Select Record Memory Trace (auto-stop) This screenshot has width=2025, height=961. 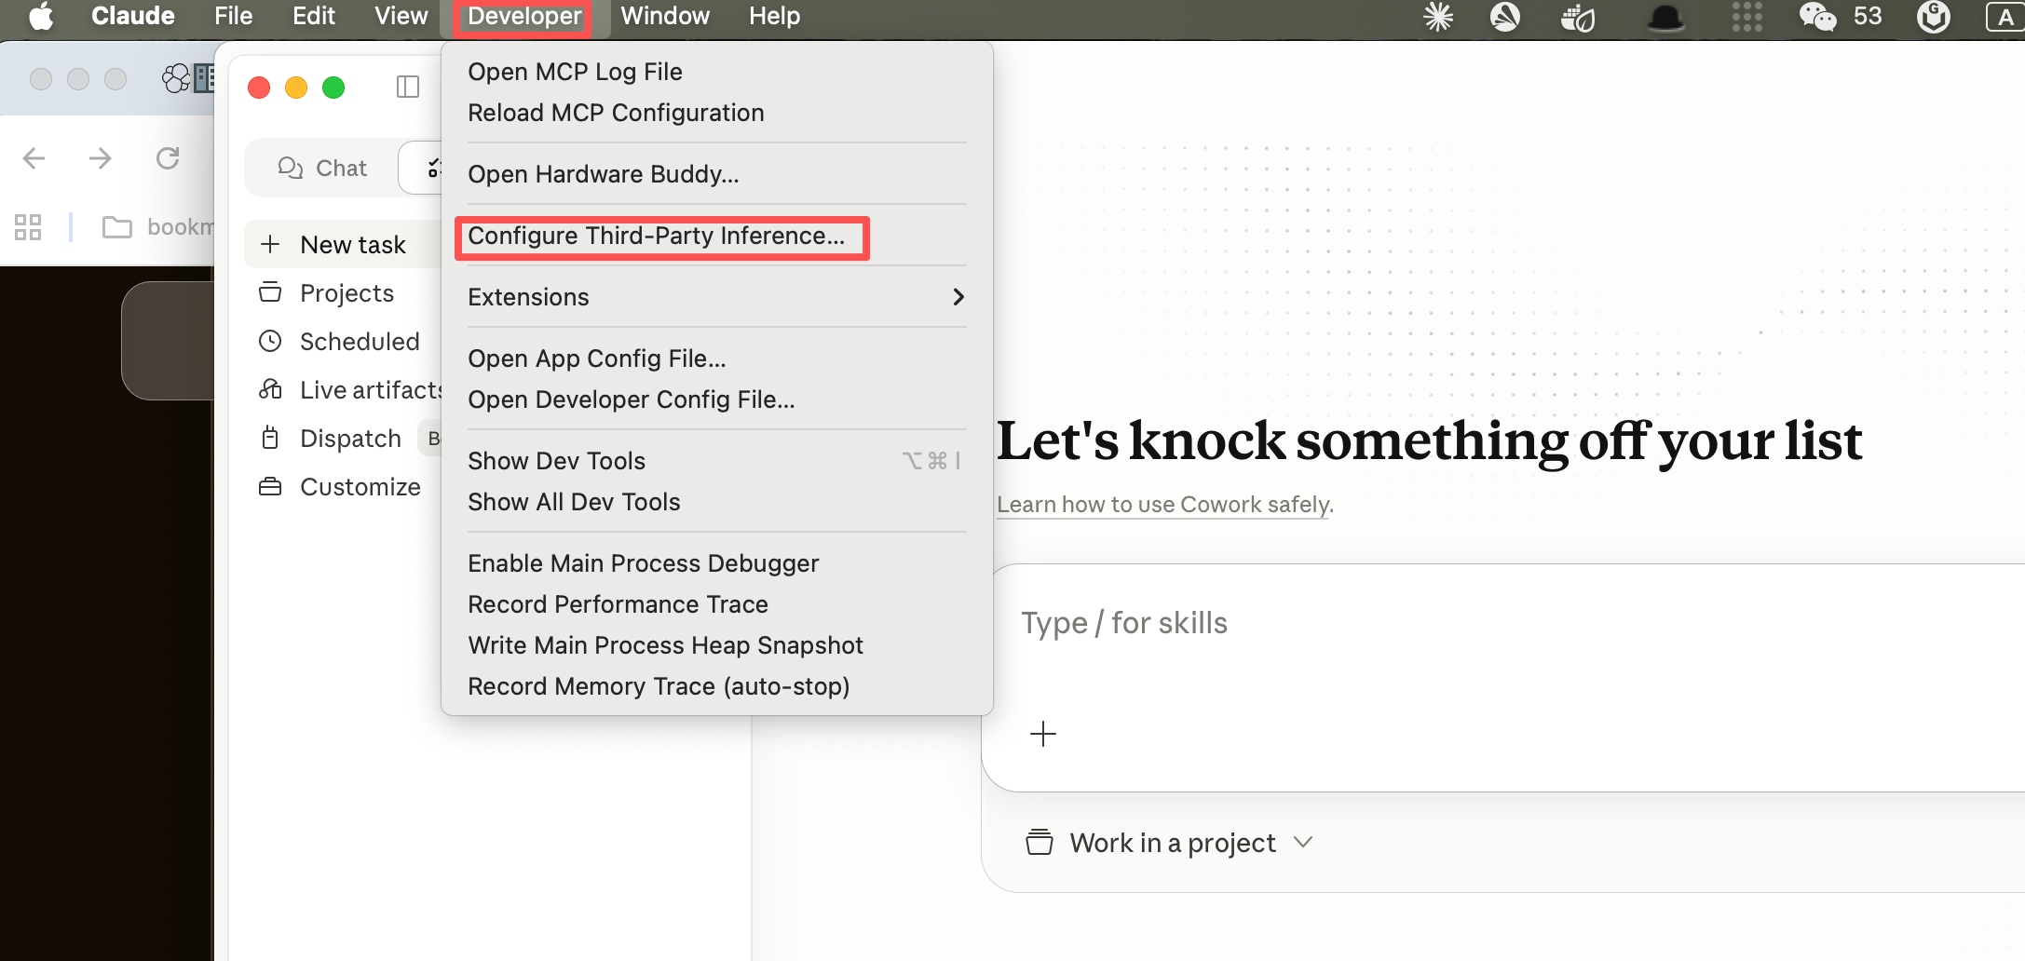[717, 686]
